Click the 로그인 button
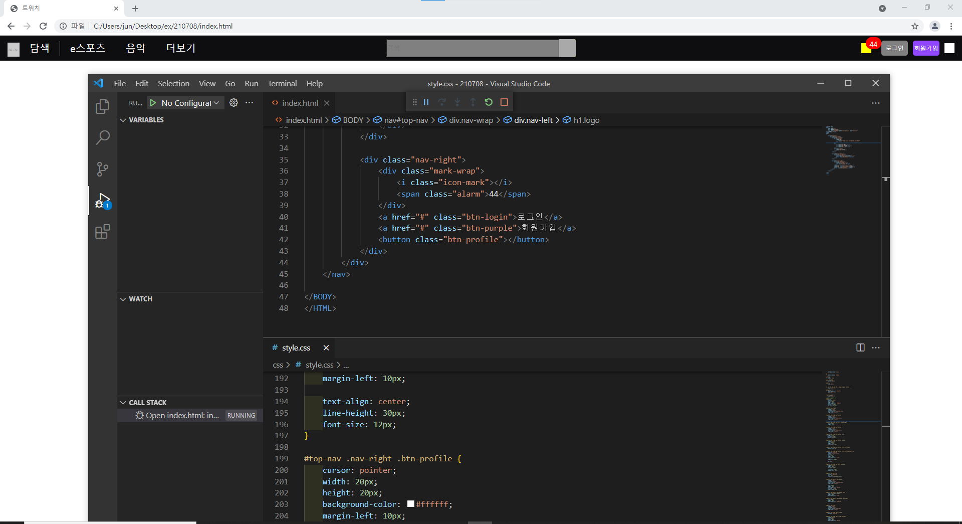Viewport: 962px width, 524px height. [894, 48]
